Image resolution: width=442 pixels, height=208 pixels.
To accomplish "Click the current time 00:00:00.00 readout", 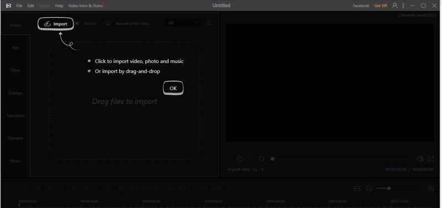I will [x=396, y=169].
